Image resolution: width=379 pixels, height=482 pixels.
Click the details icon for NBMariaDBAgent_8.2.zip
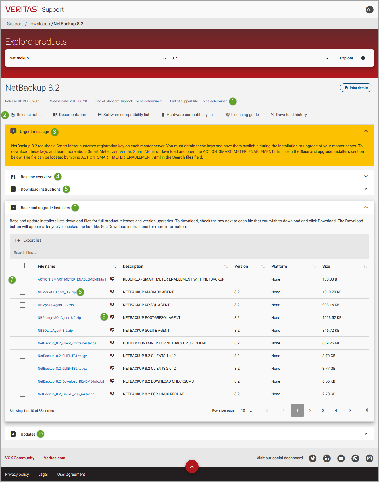pyautogui.click(x=112, y=292)
